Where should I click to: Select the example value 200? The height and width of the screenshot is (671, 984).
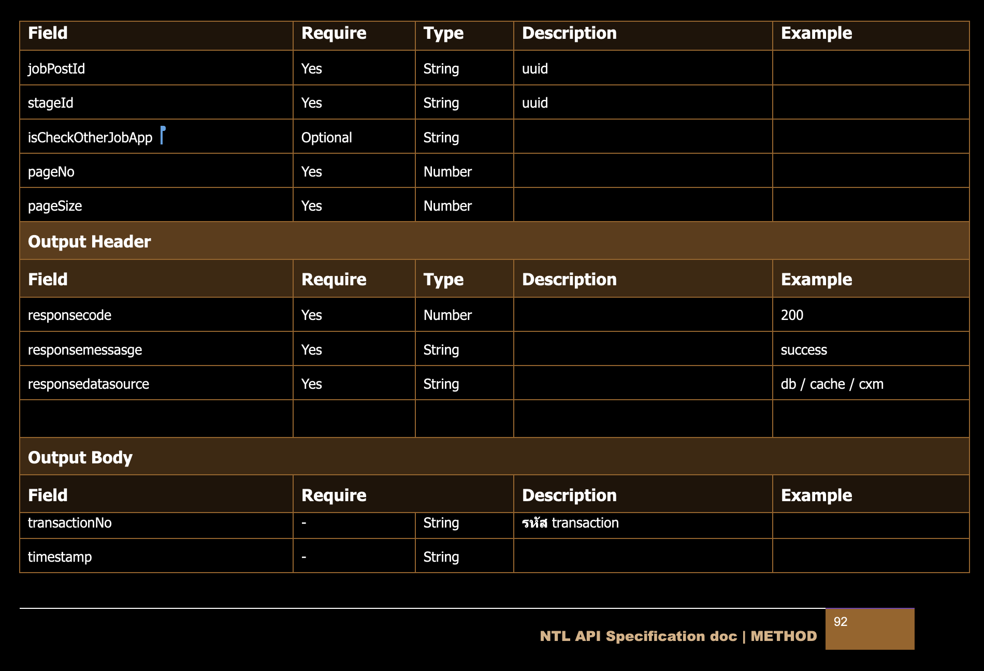coord(792,315)
